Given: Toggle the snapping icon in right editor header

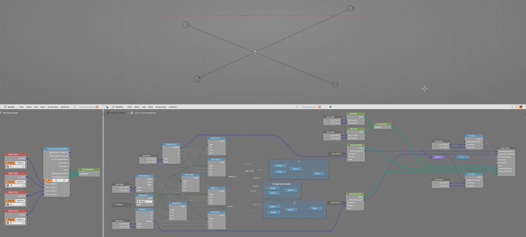Looking at the screenshot, I should [x=516, y=107].
